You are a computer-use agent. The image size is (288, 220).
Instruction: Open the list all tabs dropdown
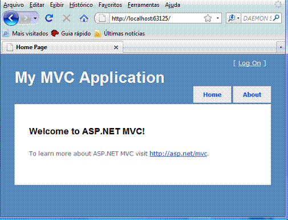tap(281, 47)
